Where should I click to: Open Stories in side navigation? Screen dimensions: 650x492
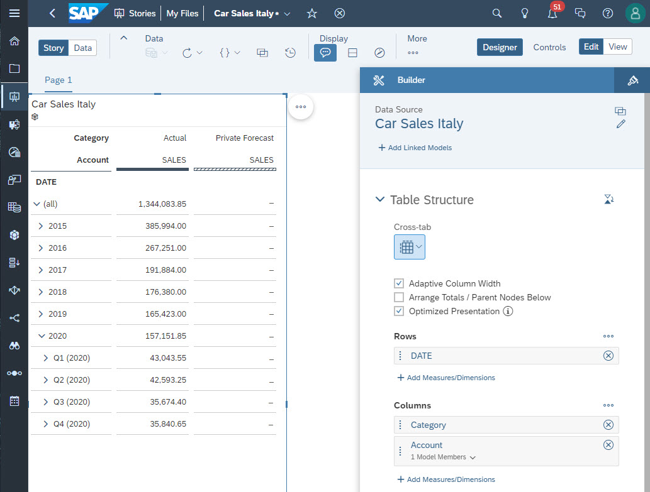coord(14,96)
